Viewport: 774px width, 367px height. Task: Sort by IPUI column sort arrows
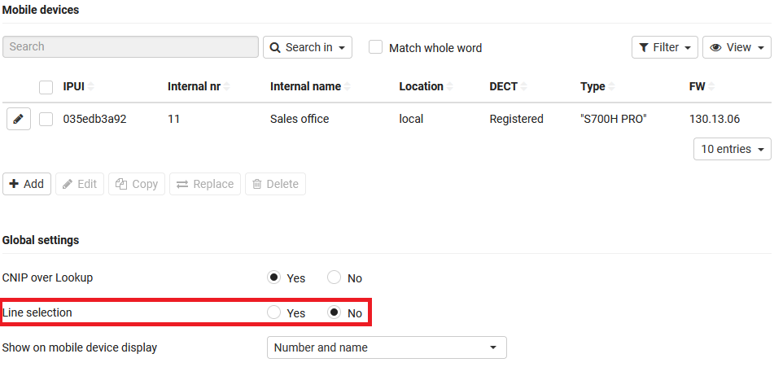(x=91, y=87)
